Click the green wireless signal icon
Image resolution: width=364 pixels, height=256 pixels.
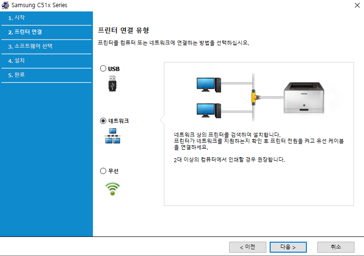click(x=112, y=189)
